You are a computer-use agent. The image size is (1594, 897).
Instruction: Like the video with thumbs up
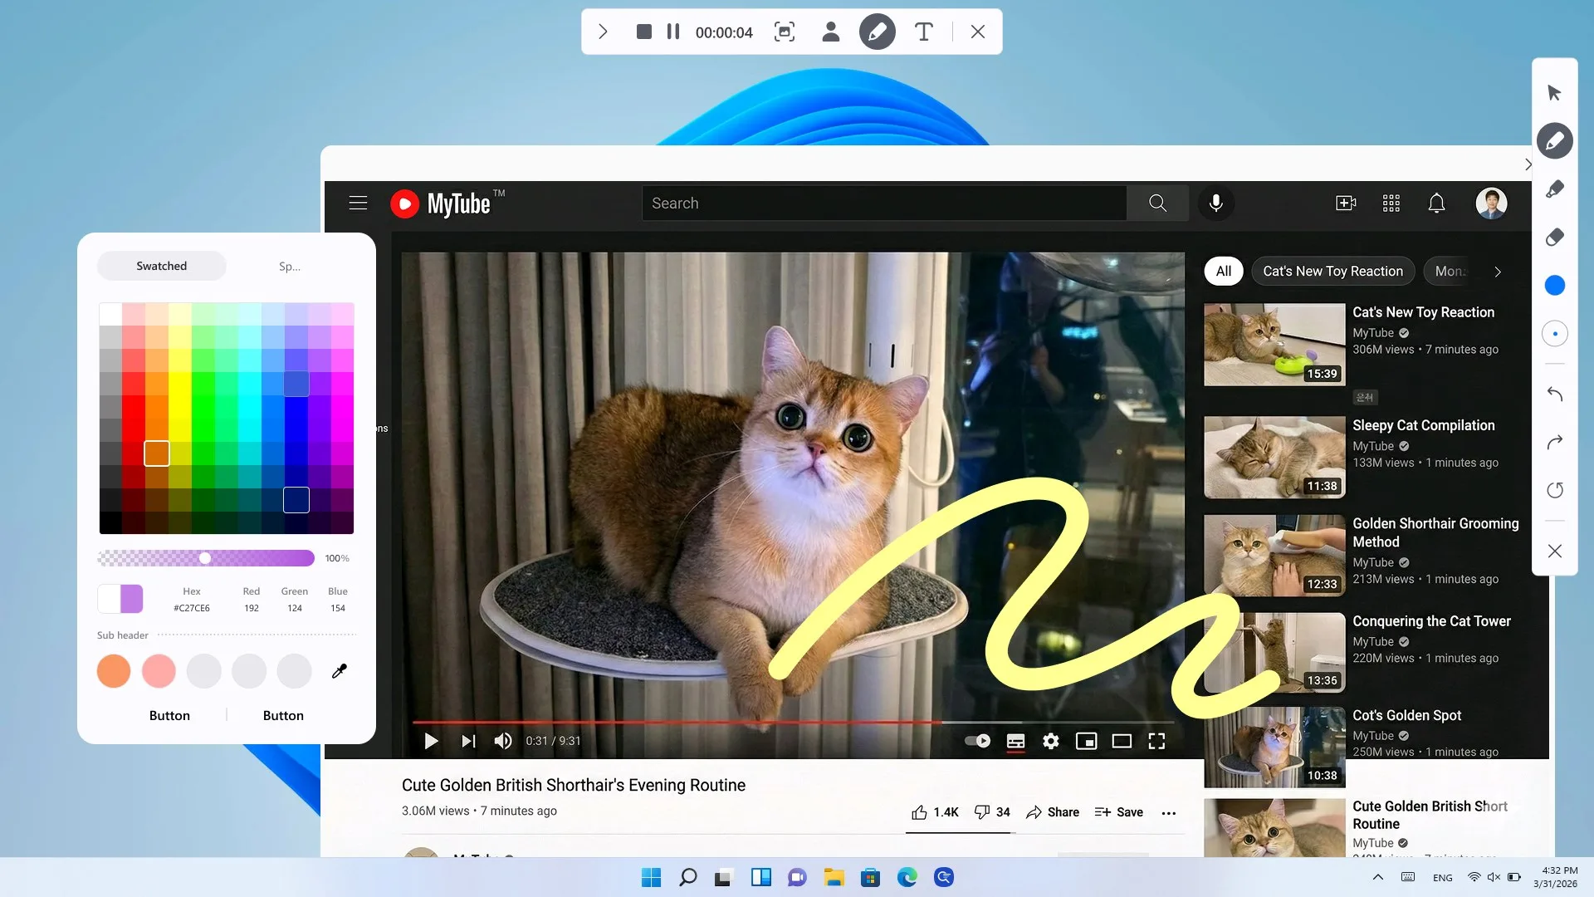(935, 812)
